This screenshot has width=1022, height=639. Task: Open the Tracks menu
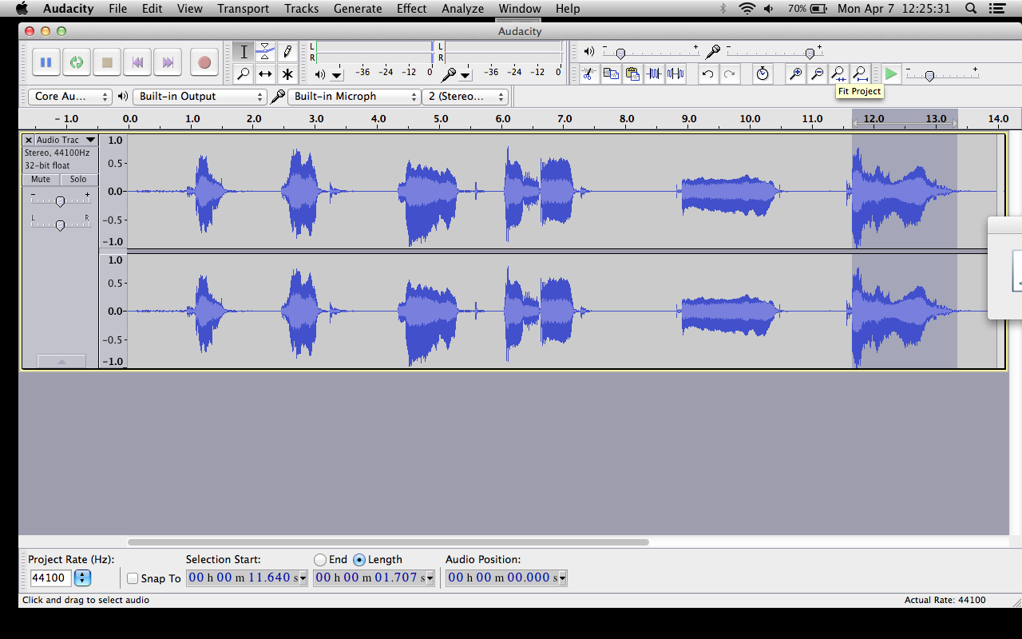click(301, 9)
